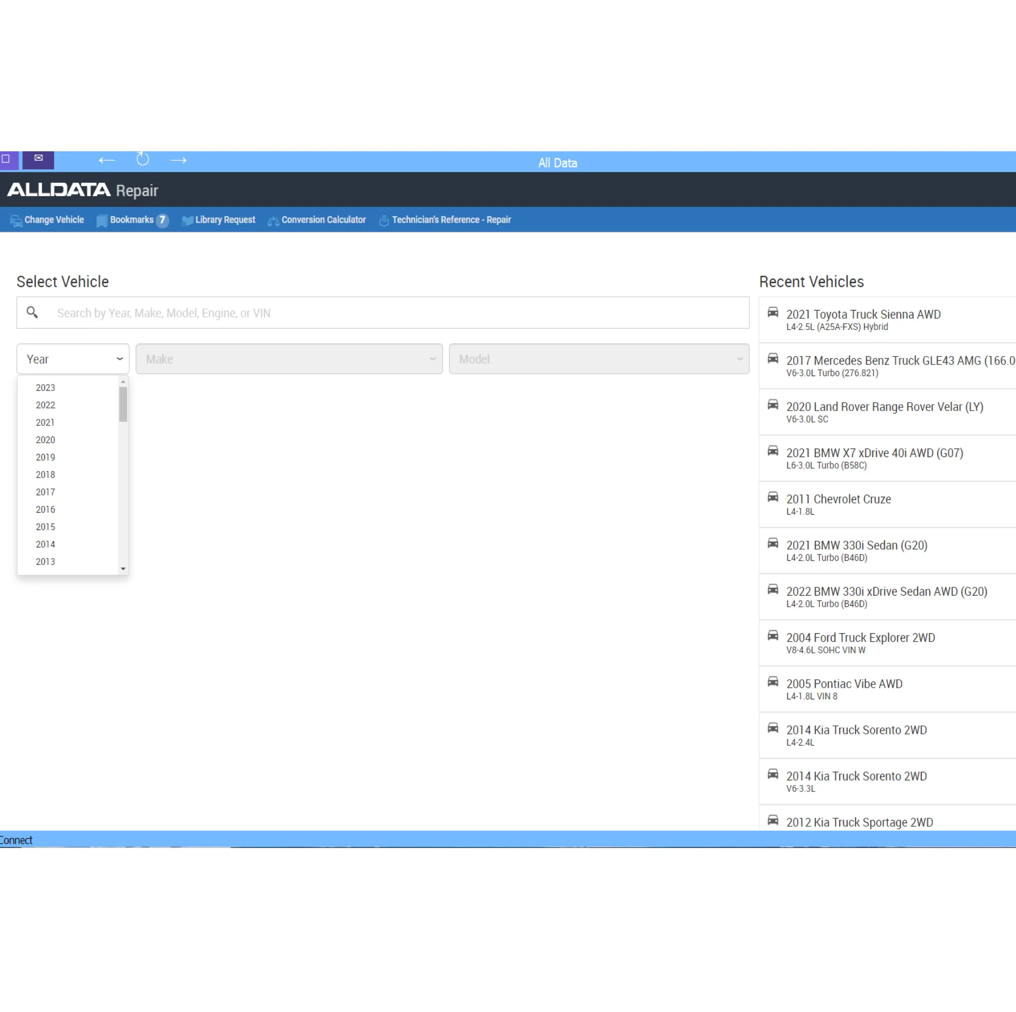This screenshot has width=1016, height=1012.
Task: Click the car icon beside 2011 Chevrolet Cruze
Action: click(773, 497)
